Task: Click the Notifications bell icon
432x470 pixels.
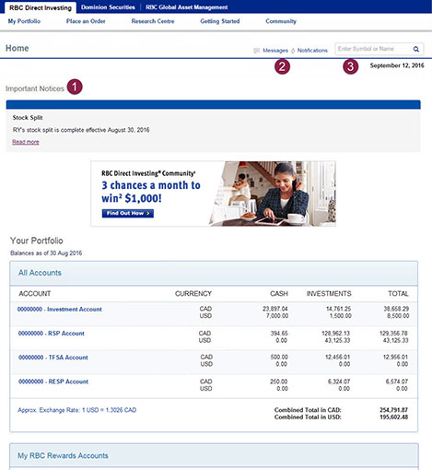Action: click(293, 51)
